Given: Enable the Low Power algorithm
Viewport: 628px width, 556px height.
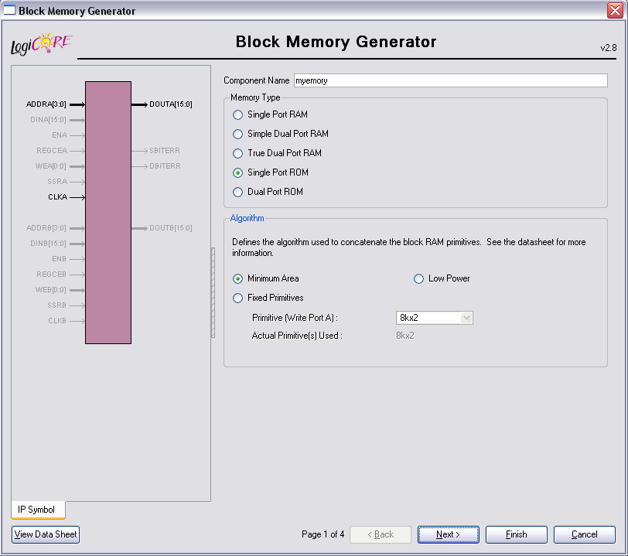Looking at the screenshot, I should tap(418, 279).
